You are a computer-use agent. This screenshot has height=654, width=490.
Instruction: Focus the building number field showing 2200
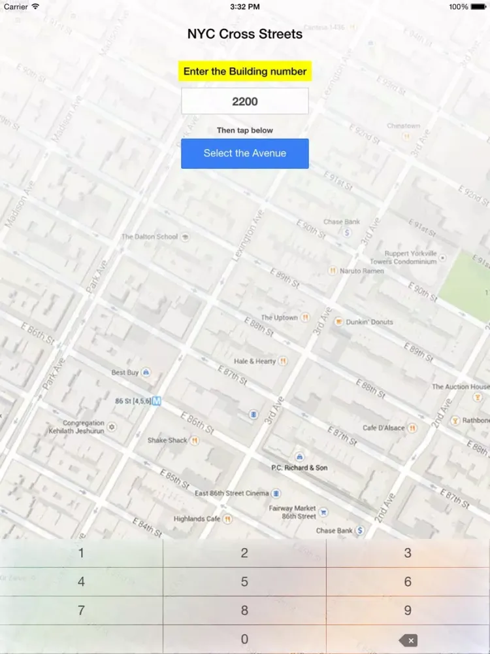click(x=244, y=101)
